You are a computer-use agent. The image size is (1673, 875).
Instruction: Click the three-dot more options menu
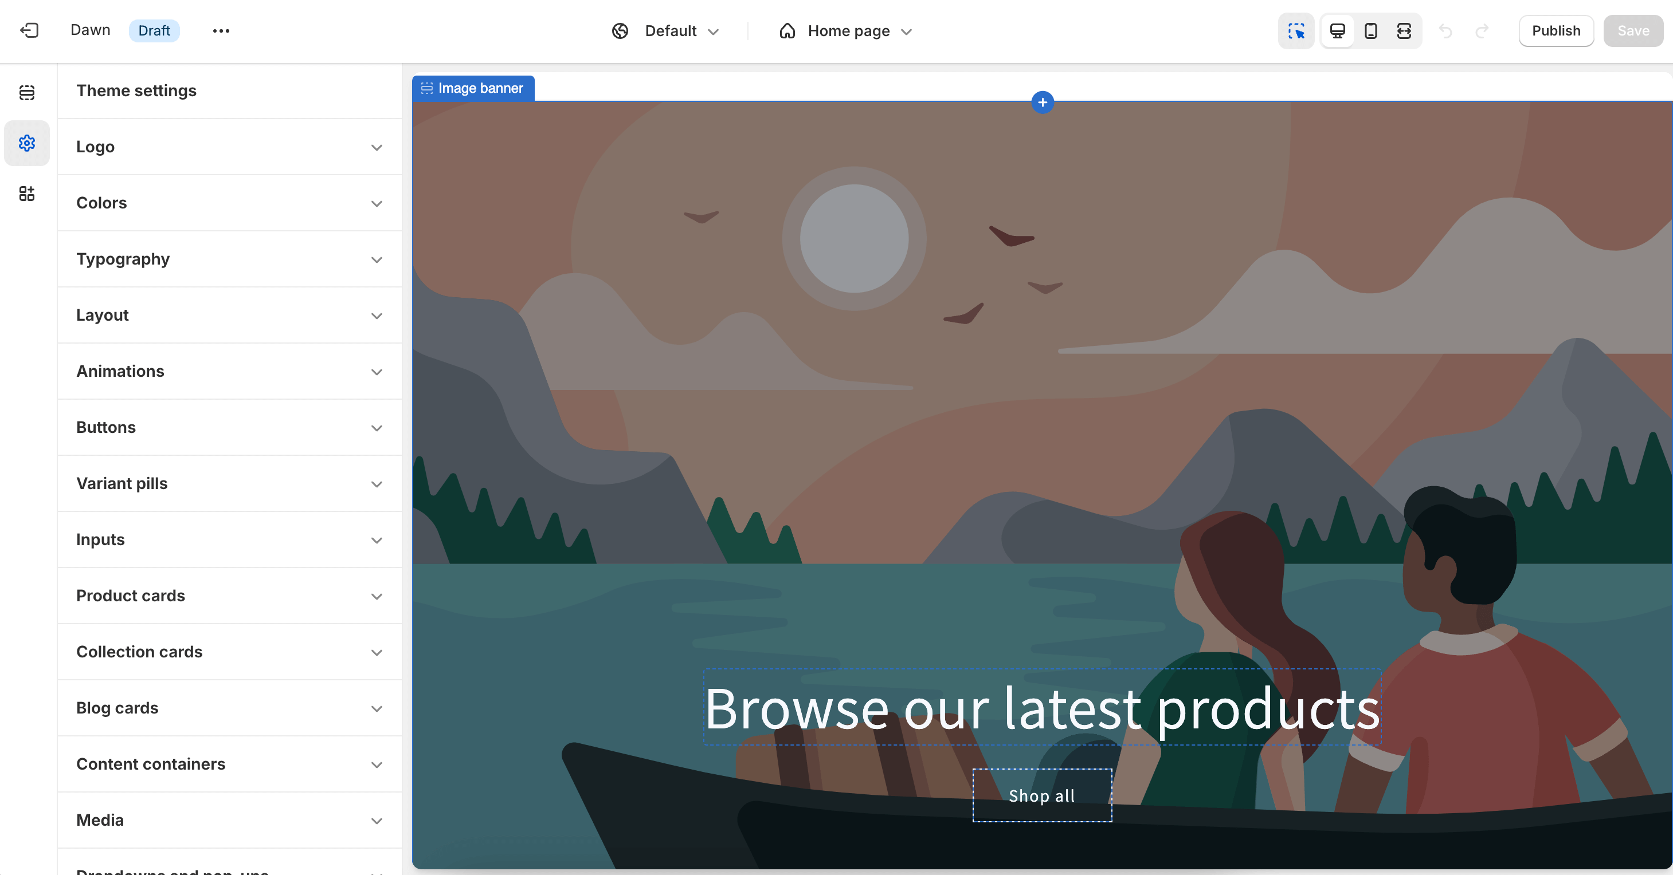pyautogui.click(x=220, y=31)
